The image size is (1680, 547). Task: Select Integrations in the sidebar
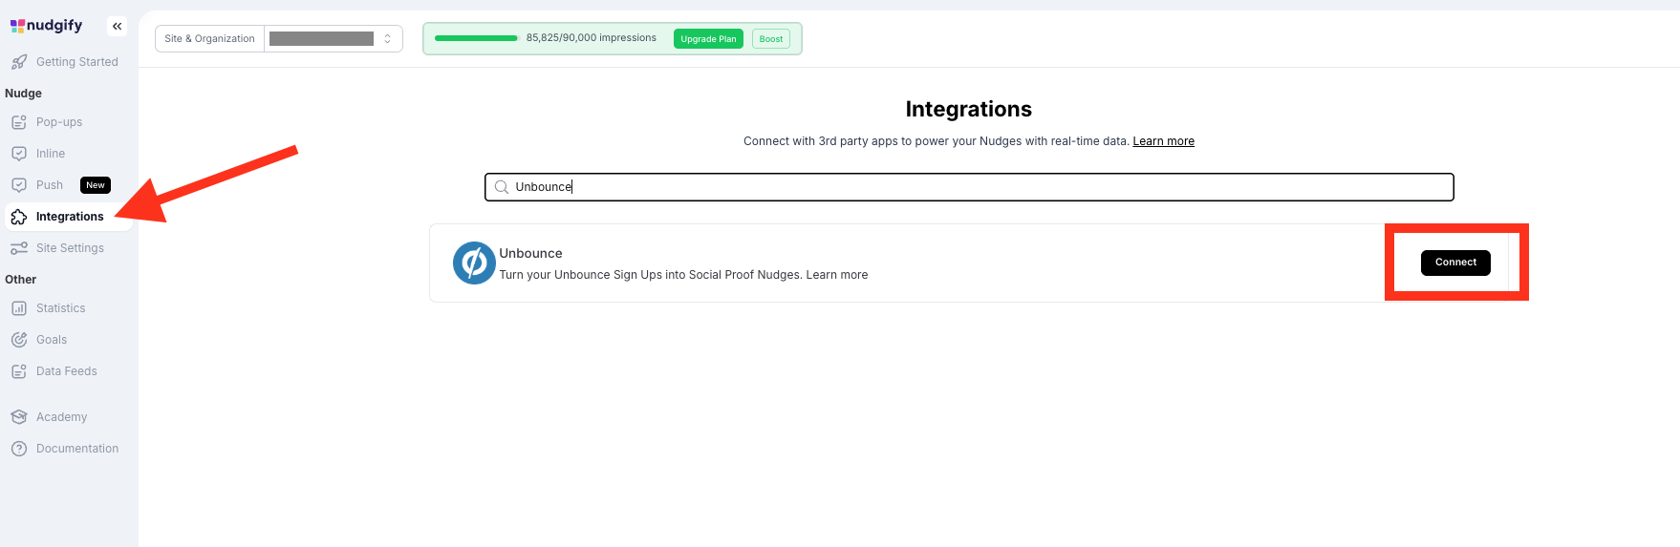point(70,217)
